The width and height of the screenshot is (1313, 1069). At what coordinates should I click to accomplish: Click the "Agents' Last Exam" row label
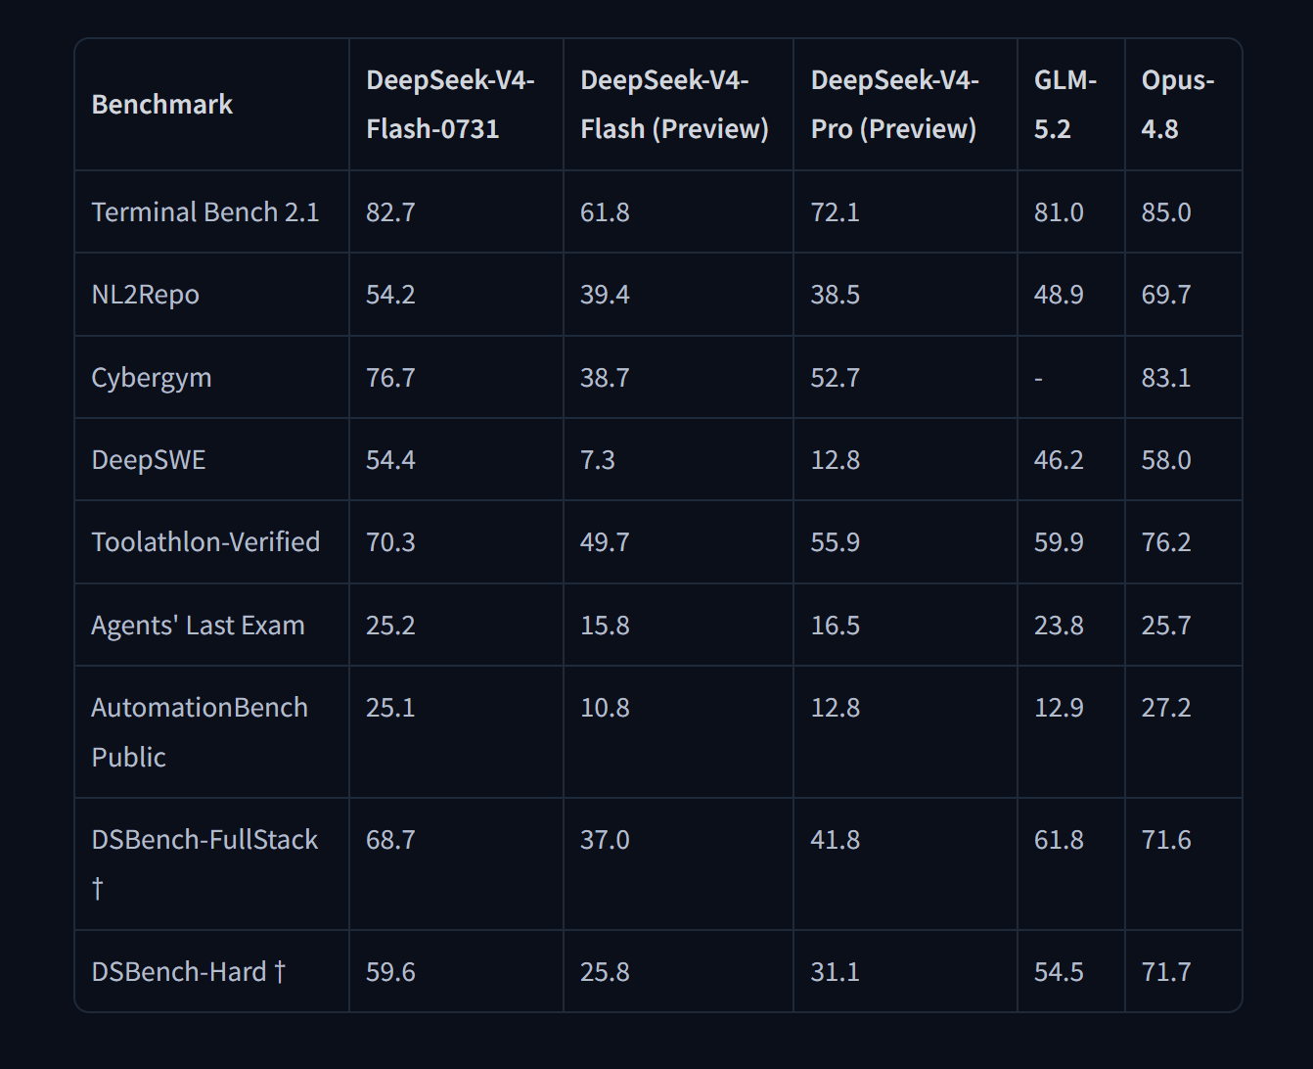(199, 626)
